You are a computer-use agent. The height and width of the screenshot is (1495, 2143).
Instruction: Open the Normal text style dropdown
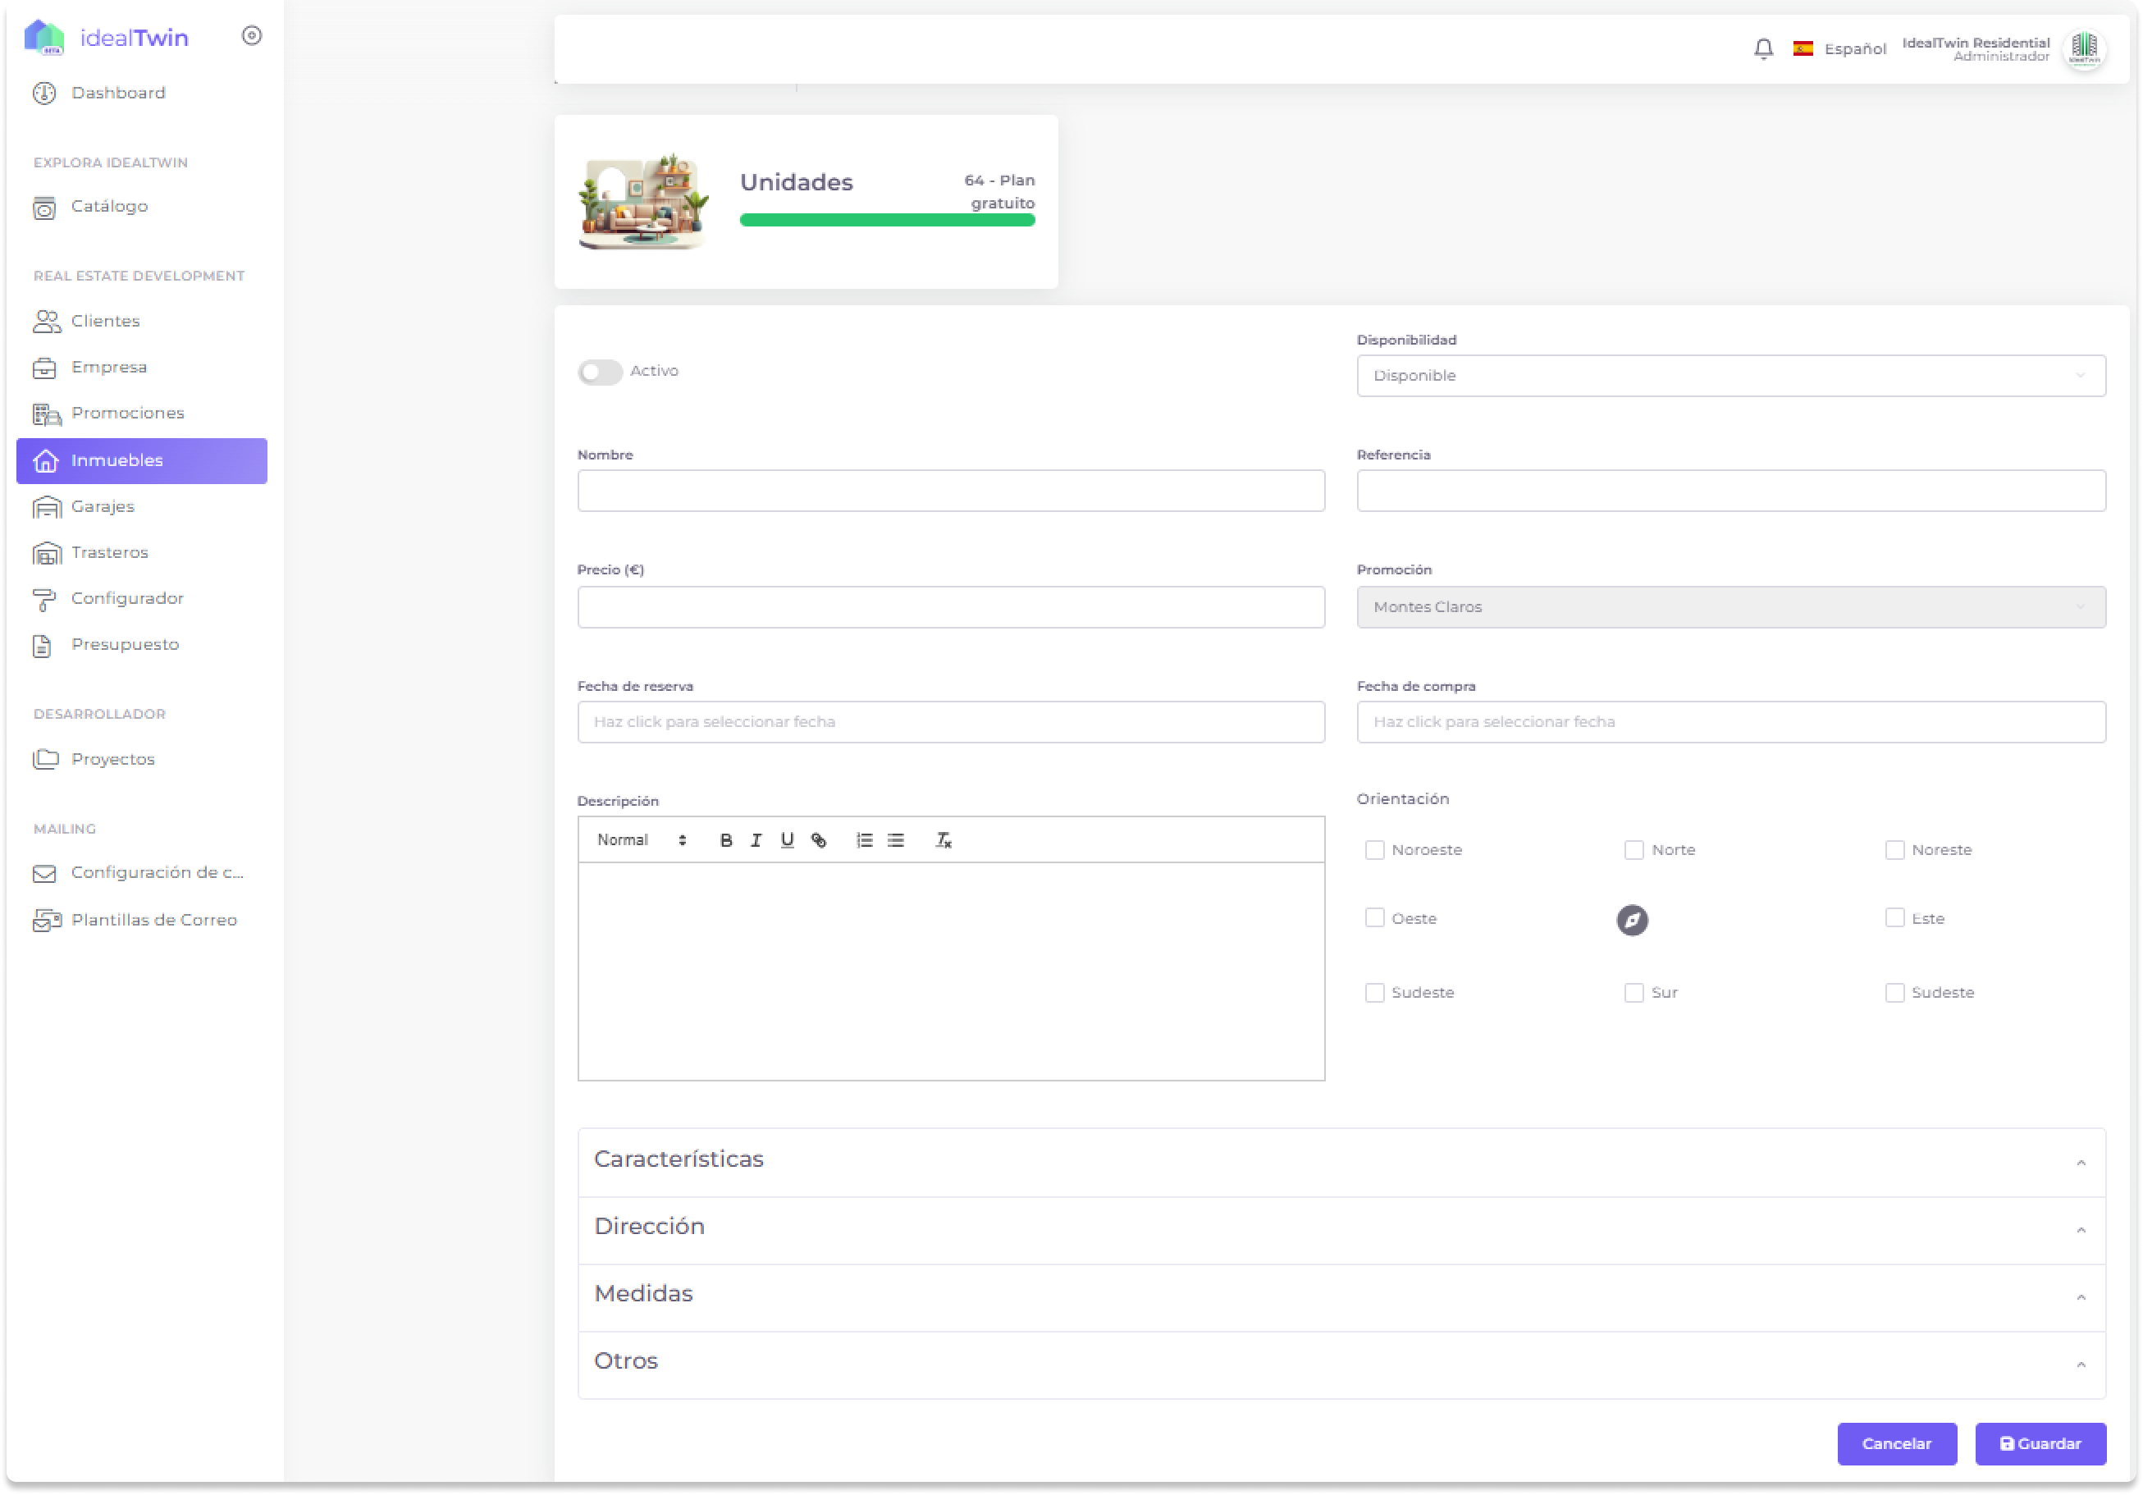click(x=642, y=840)
